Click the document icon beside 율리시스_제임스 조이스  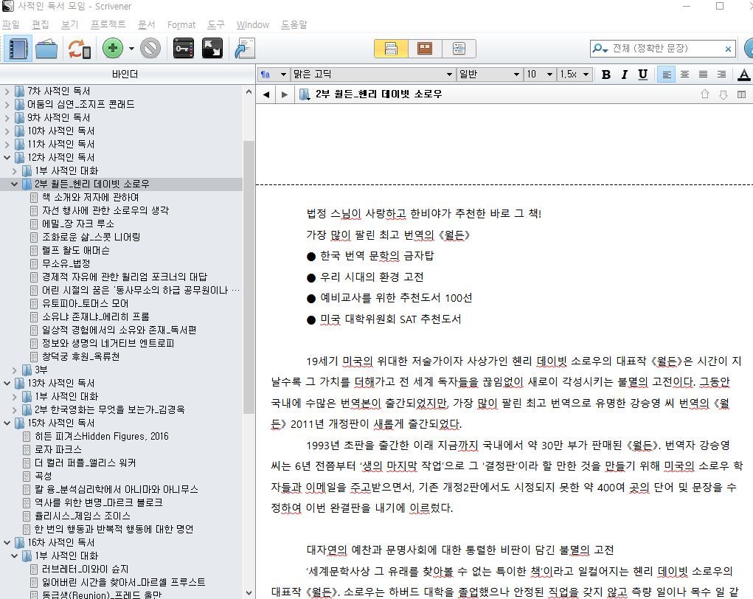(x=27, y=516)
